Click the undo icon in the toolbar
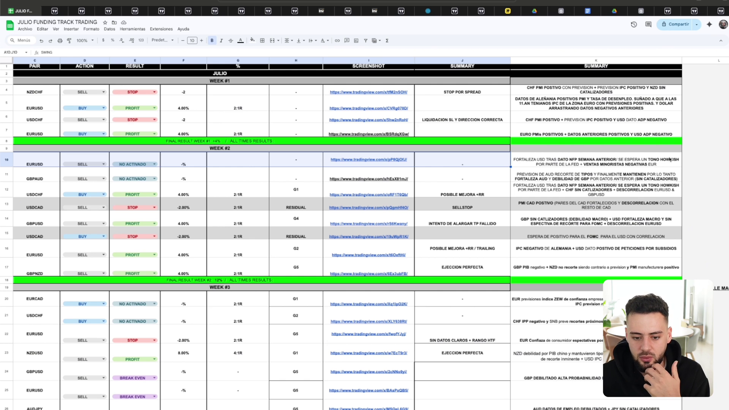 [41, 41]
